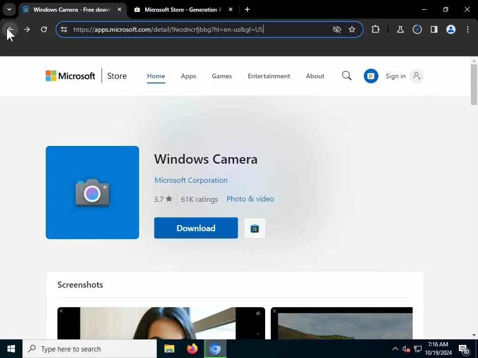Open the downloads icon in toolbar
This screenshot has width=478, height=358.
417,29
